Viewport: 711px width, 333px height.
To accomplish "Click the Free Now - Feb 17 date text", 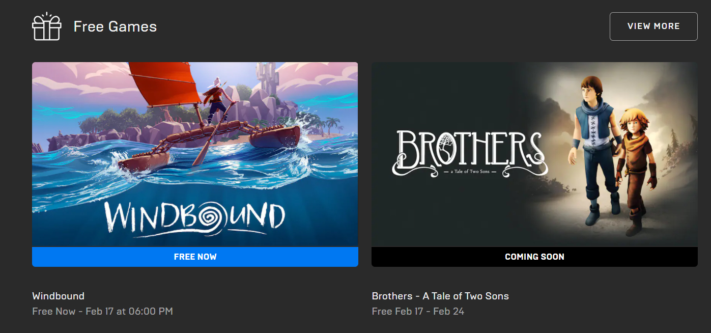I will tap(102, 311).
